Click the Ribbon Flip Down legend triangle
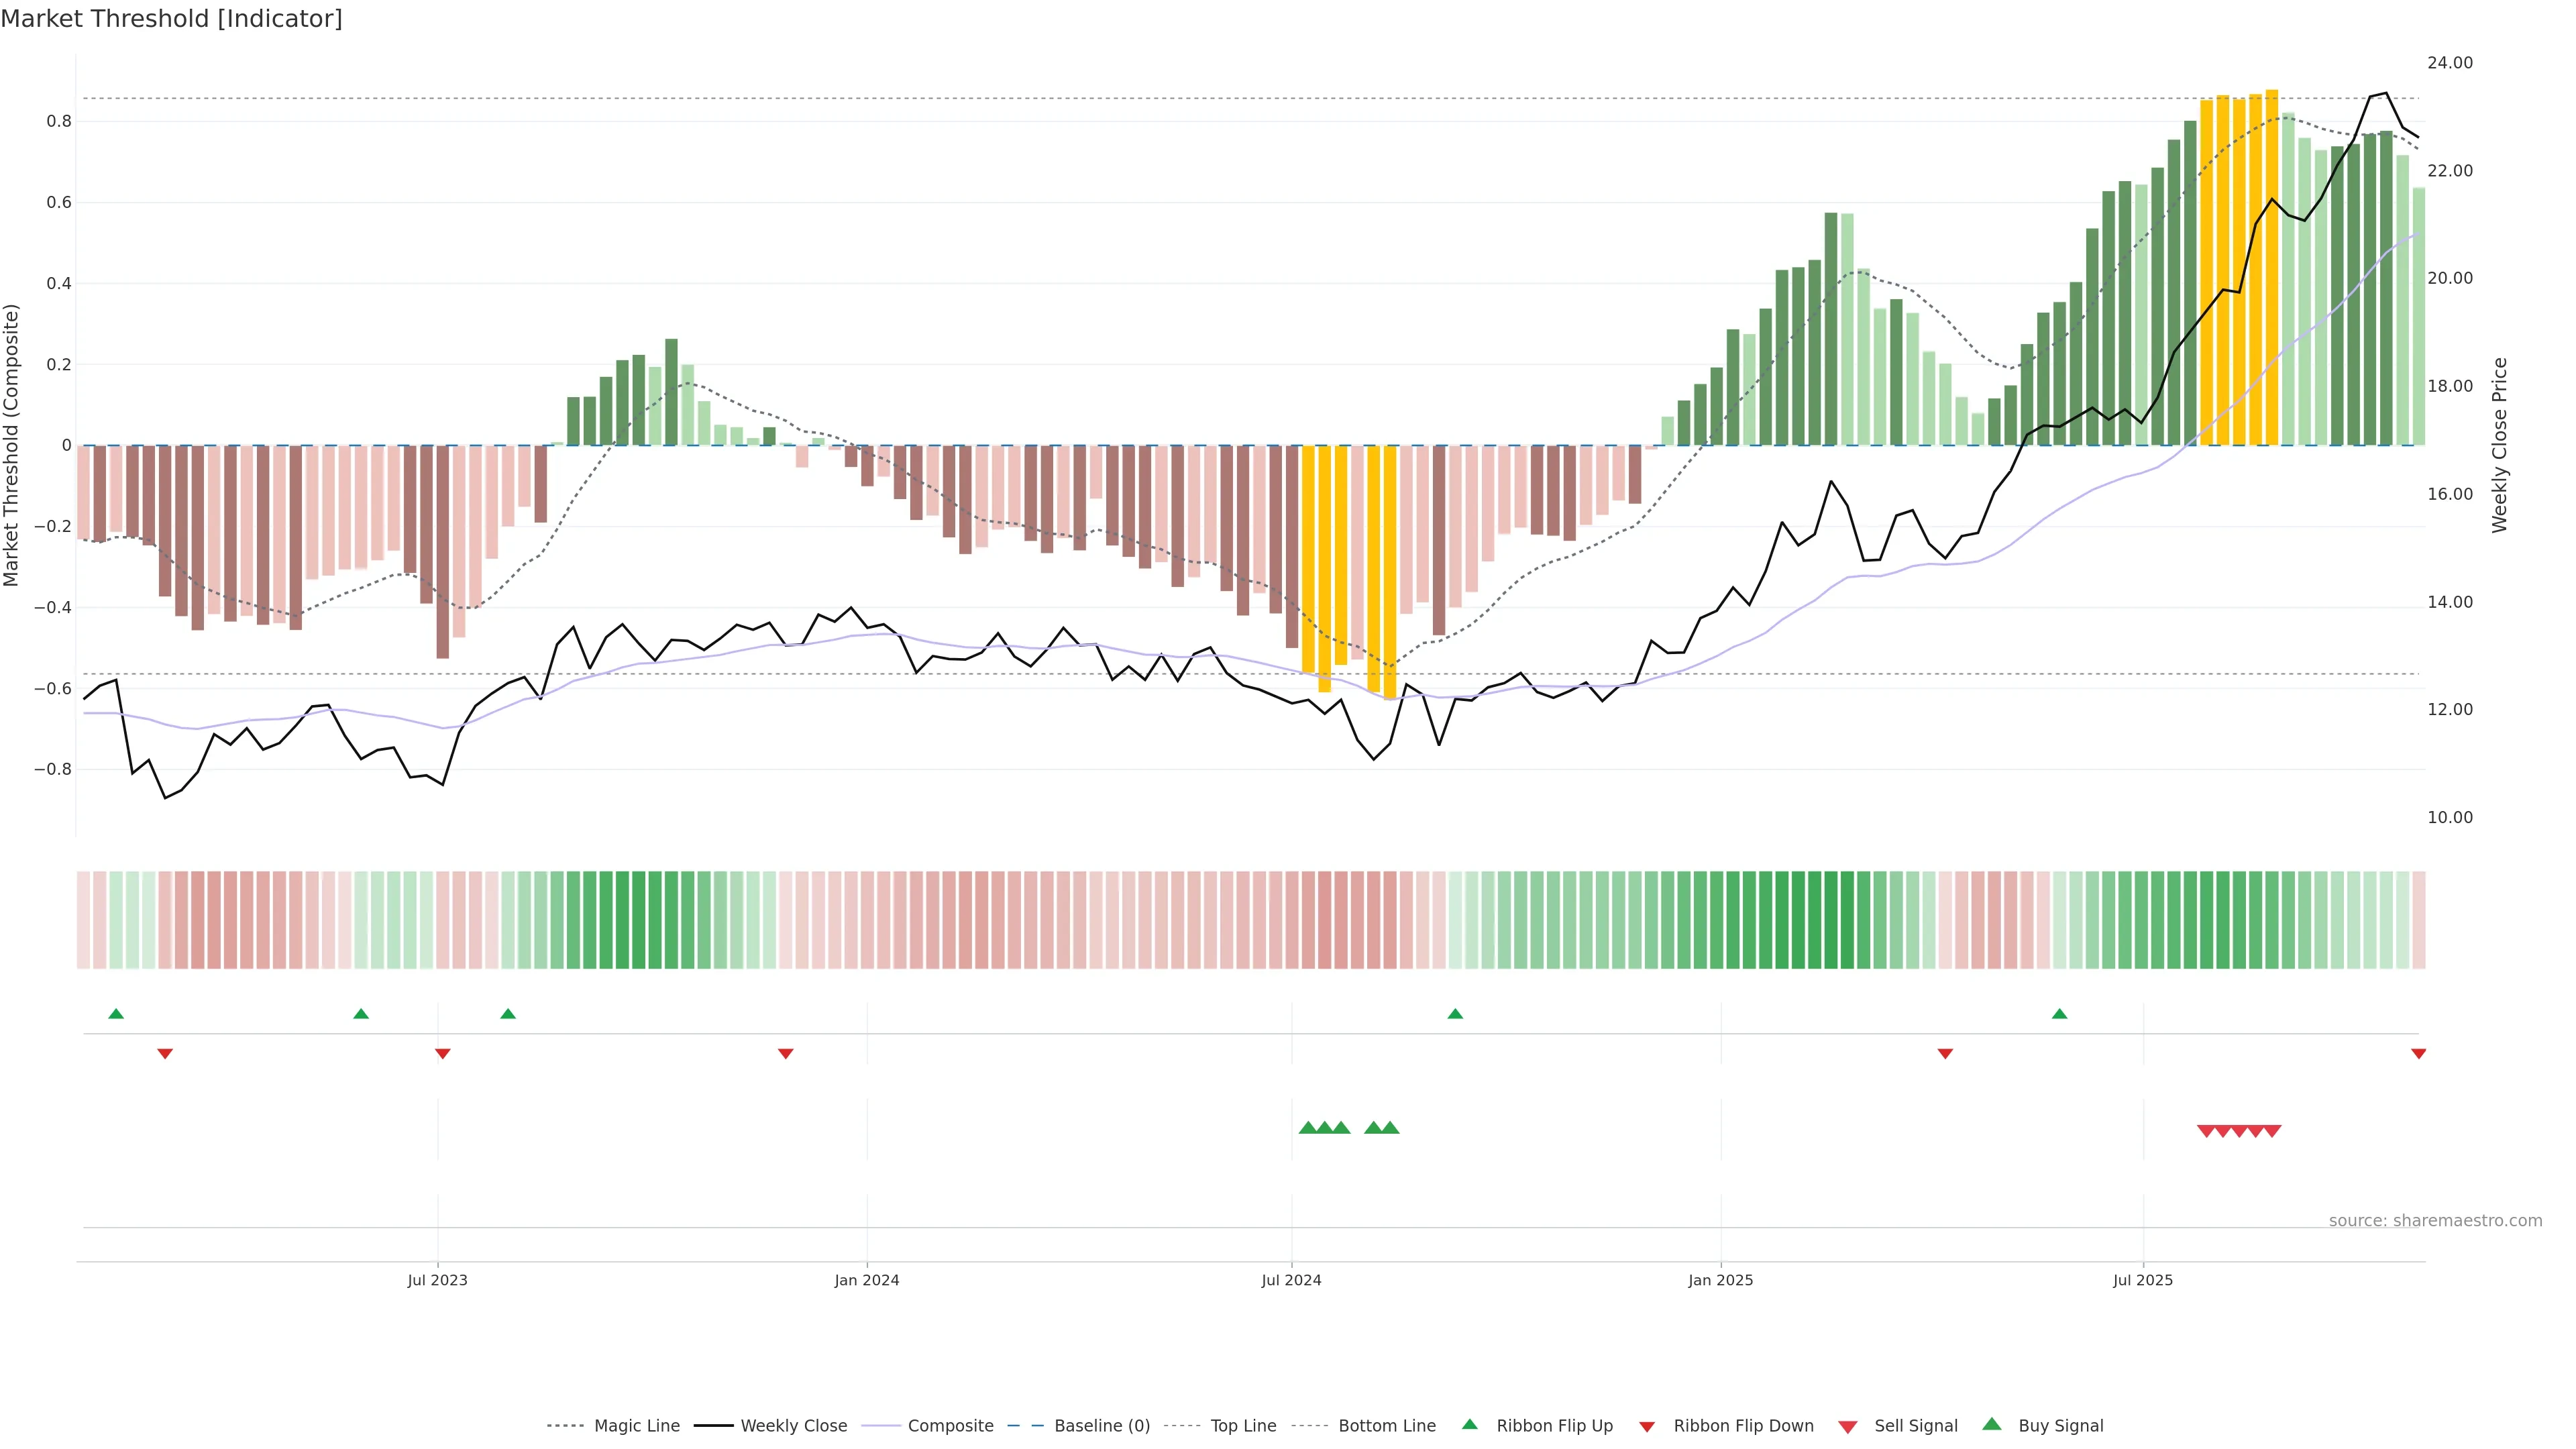This screenshot has width=2576, height=1449. pos(1647,1426)
